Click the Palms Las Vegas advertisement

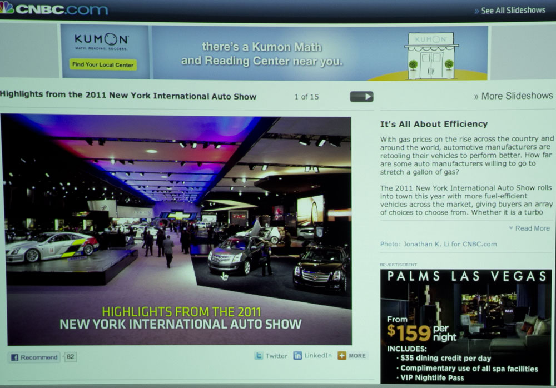(x=465, y=326)
